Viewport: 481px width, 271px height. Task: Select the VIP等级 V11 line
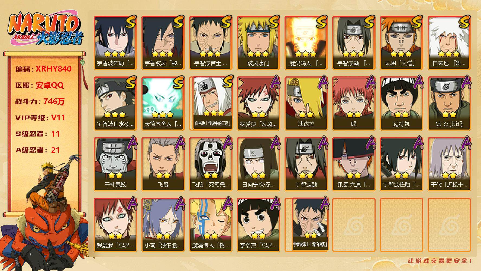40,118
